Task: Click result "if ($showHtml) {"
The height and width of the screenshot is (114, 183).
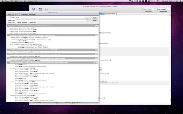Action: (22, 41)
